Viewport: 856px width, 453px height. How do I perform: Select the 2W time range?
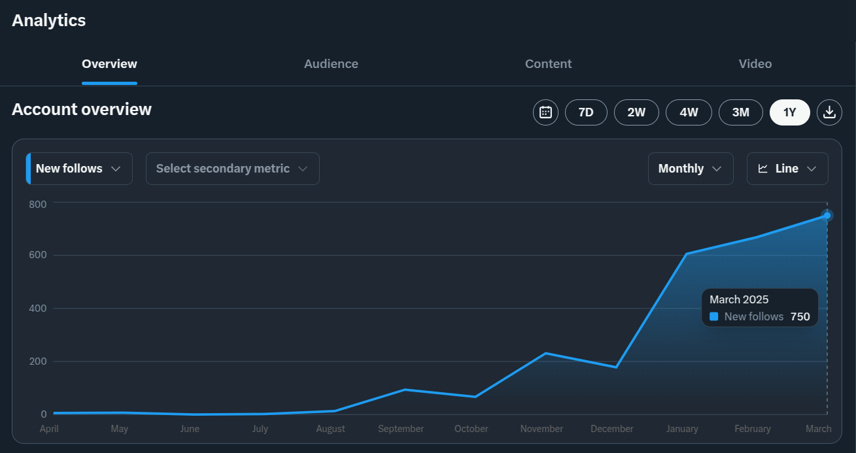(x=636, y=112)
